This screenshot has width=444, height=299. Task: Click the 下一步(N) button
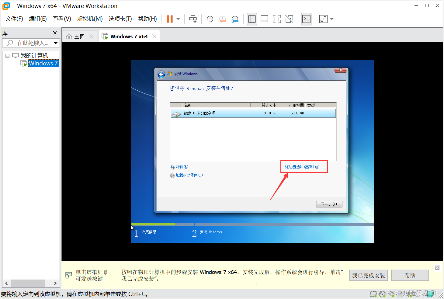coord(329,204)
